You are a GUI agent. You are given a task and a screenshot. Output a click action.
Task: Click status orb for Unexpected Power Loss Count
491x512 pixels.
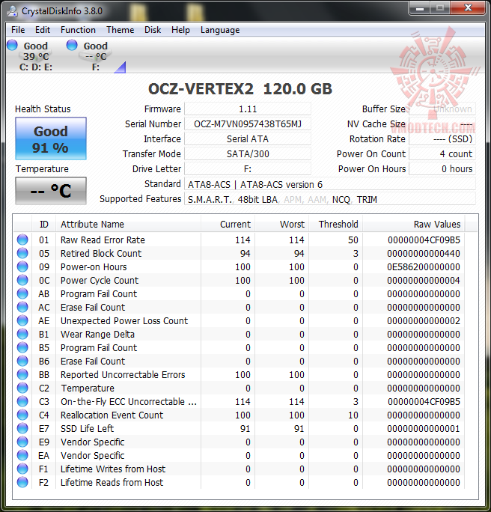[22, 320]
